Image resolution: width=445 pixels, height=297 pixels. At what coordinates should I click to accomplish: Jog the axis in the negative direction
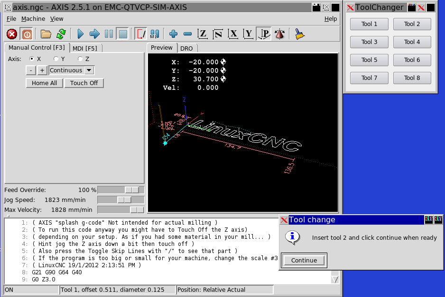point(31,70)
